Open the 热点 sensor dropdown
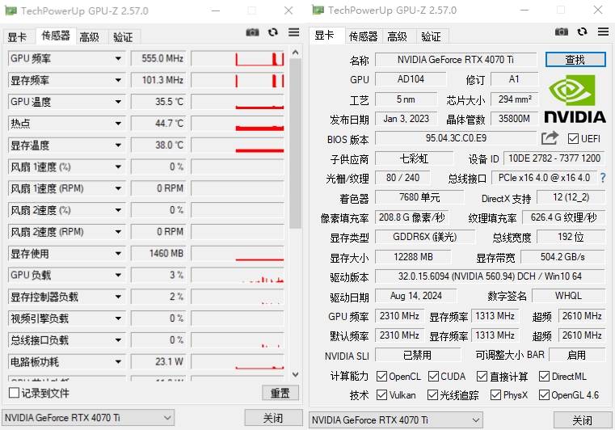This screenshot has height=430, width=615. click(x=118, y=124)
